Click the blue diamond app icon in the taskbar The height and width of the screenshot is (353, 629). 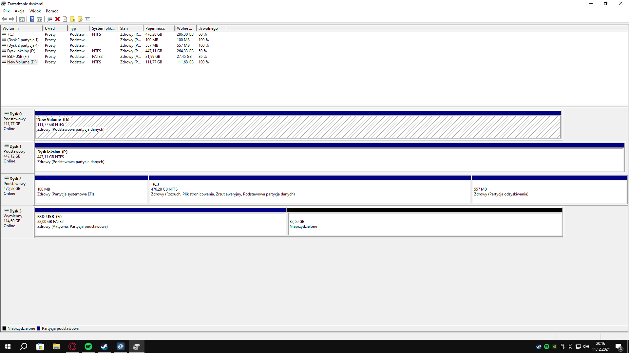[x=121, y=346]
